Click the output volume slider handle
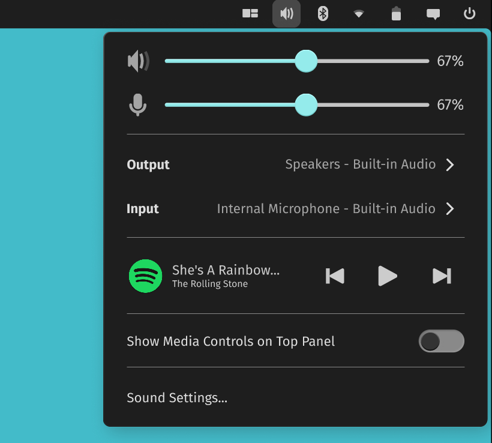Image resolution: width=492 pixels, height=443 pixels. 306,61
